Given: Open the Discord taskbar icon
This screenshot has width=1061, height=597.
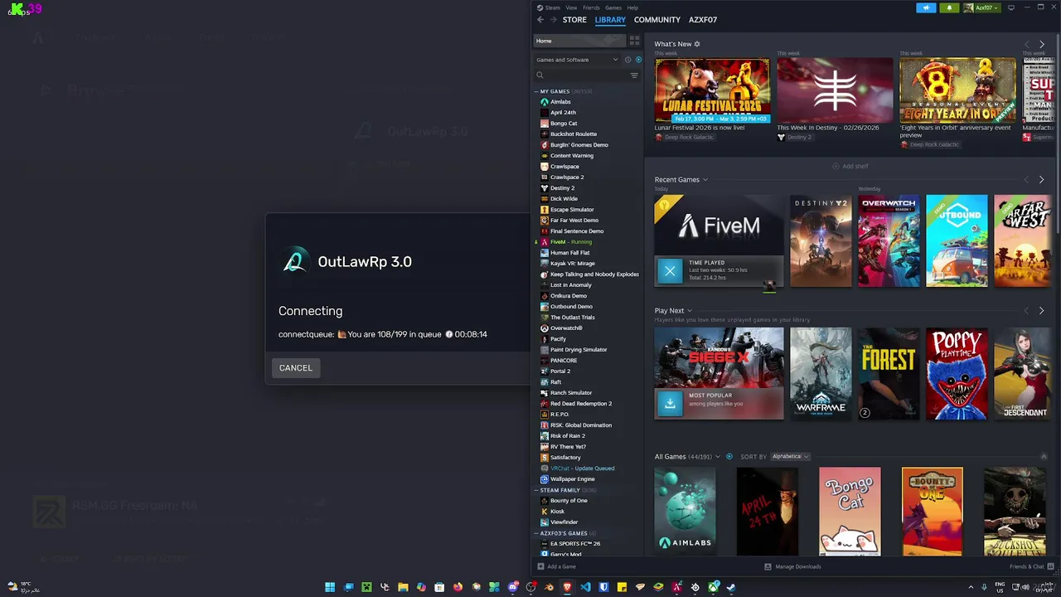Looking at the screenshot, I should pos(512,587).
